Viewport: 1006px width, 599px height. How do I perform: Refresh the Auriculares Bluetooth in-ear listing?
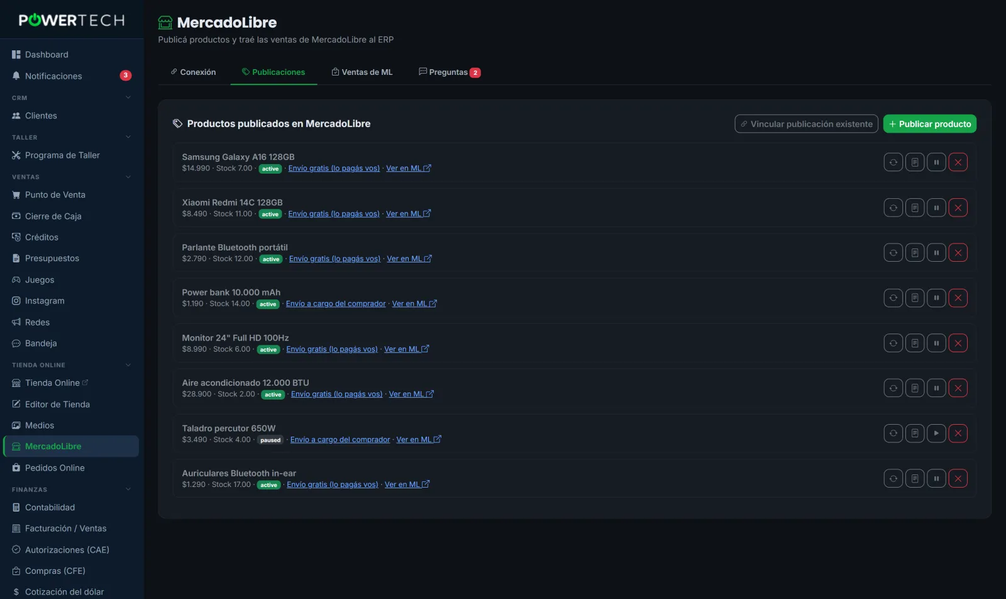893,479
